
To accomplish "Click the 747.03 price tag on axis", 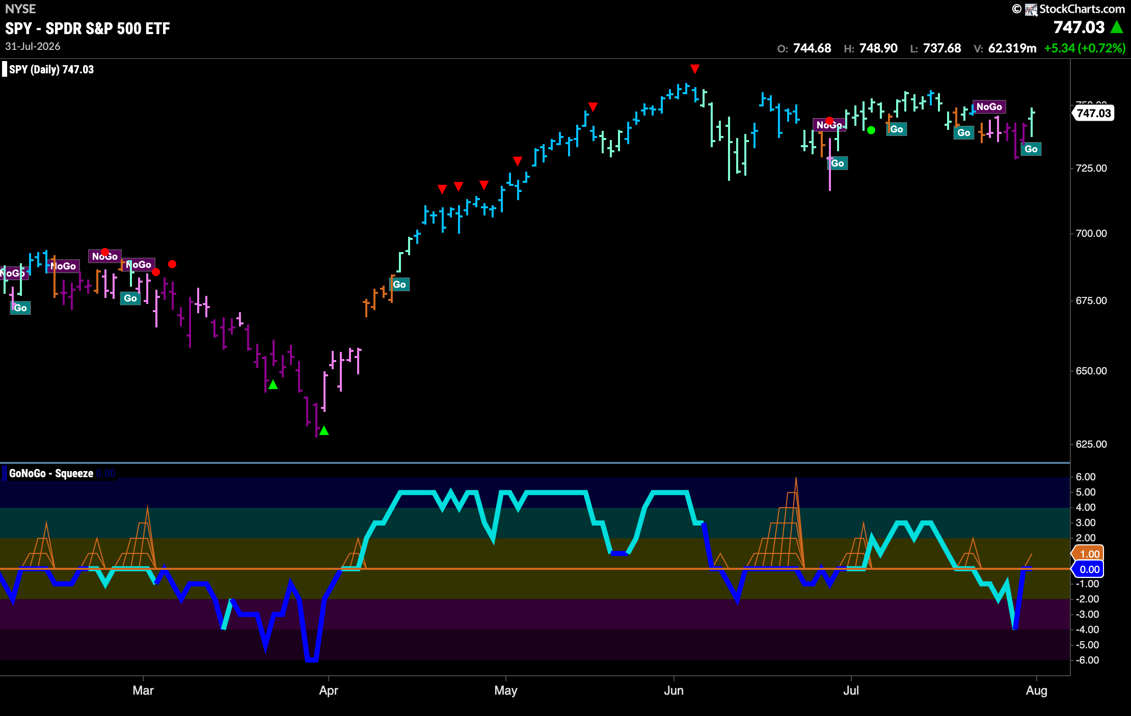I will click(1093, 113).
